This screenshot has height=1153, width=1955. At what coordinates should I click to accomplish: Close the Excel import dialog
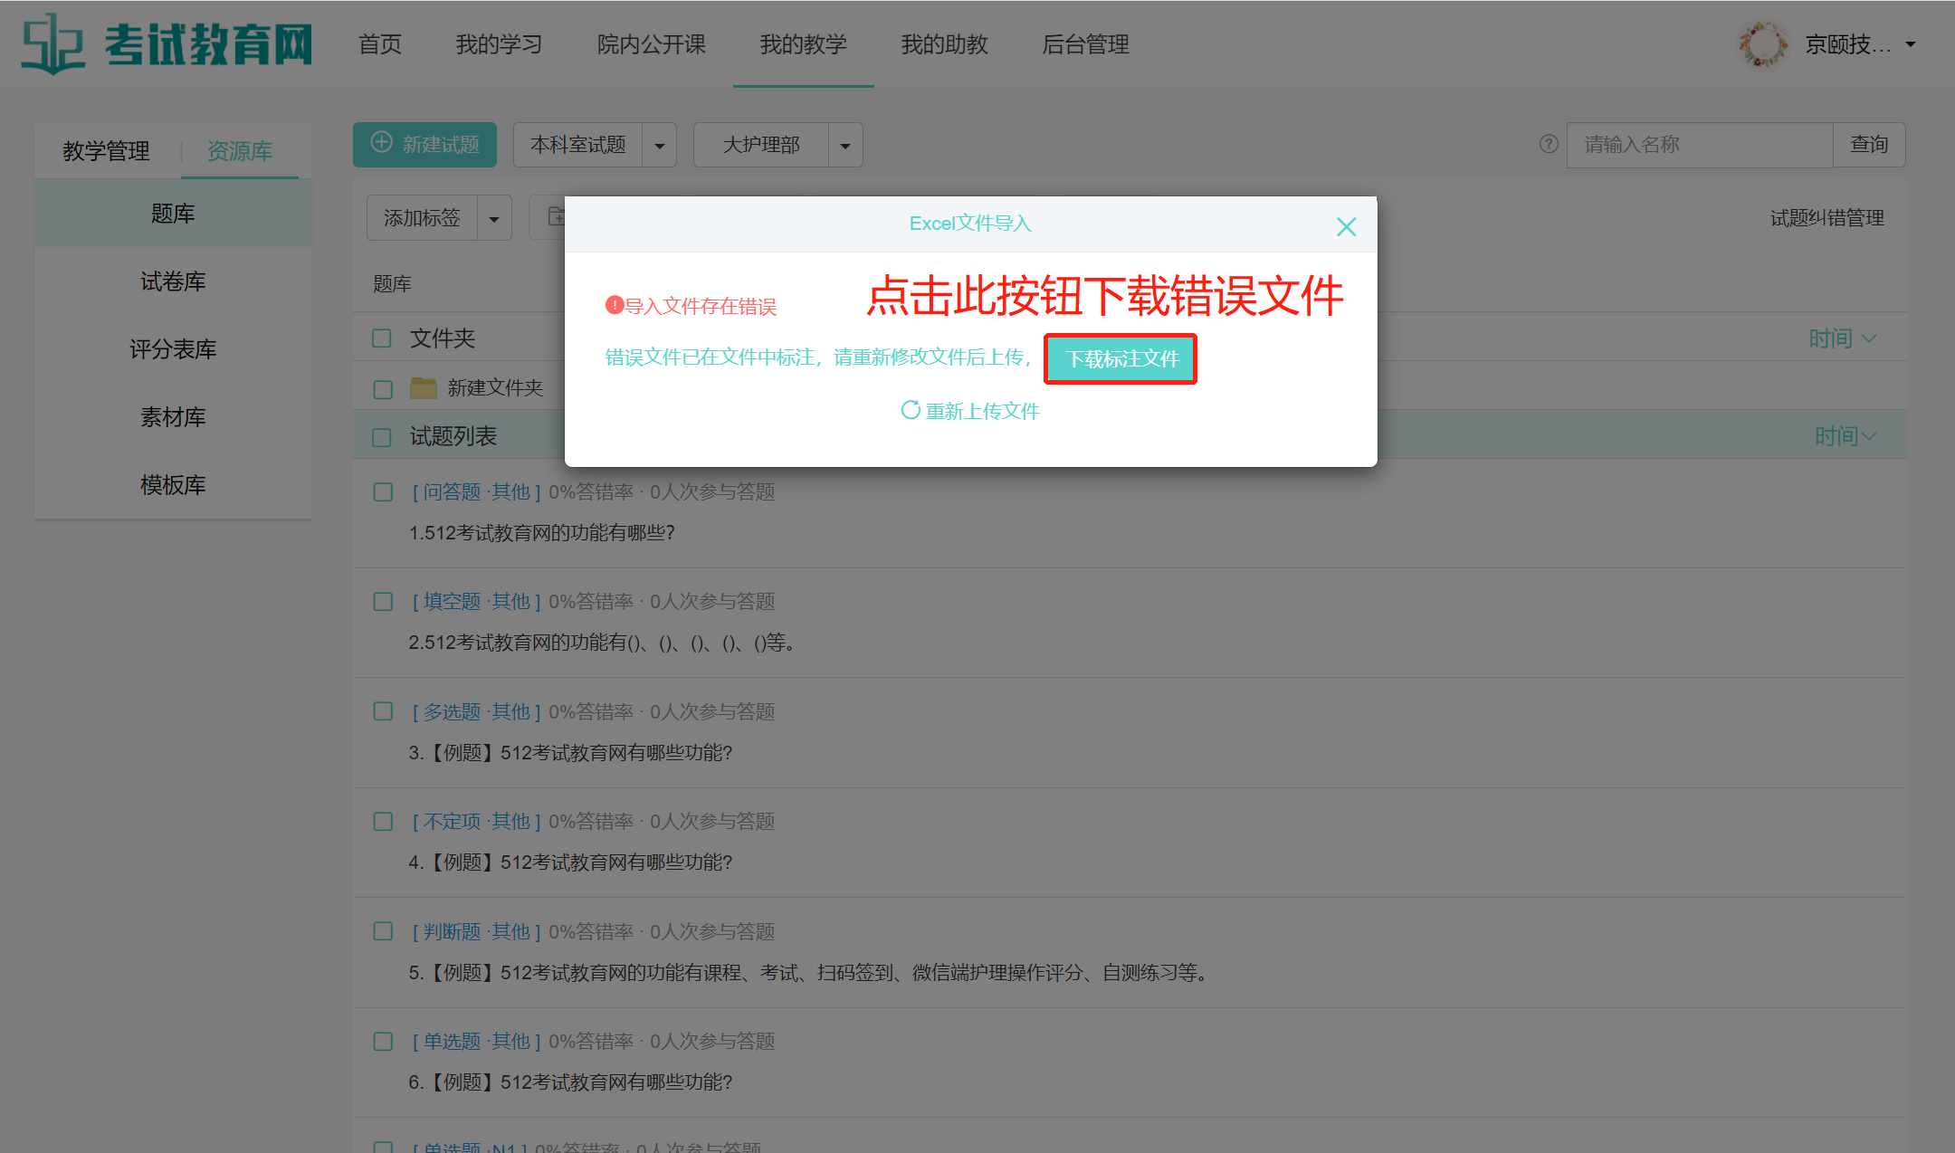[1346, 226]
